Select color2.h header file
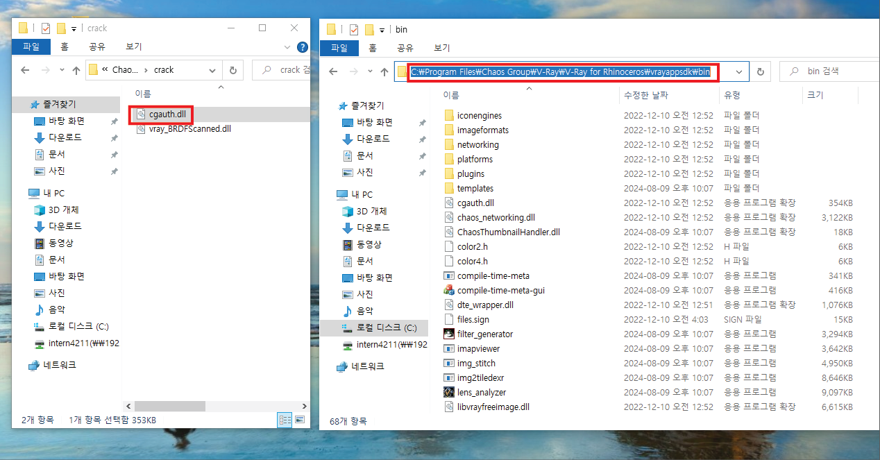The image size is (880, 460). (472, 246)
